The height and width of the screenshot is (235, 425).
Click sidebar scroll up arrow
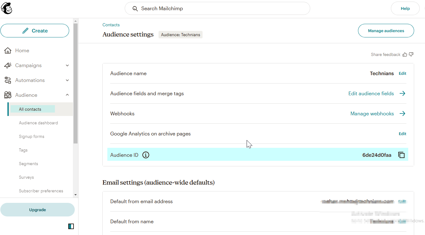tap(75, 21)
